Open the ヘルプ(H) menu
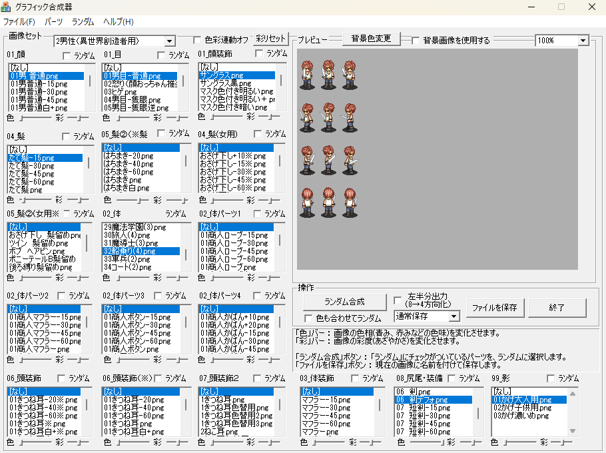 [118, 22]
